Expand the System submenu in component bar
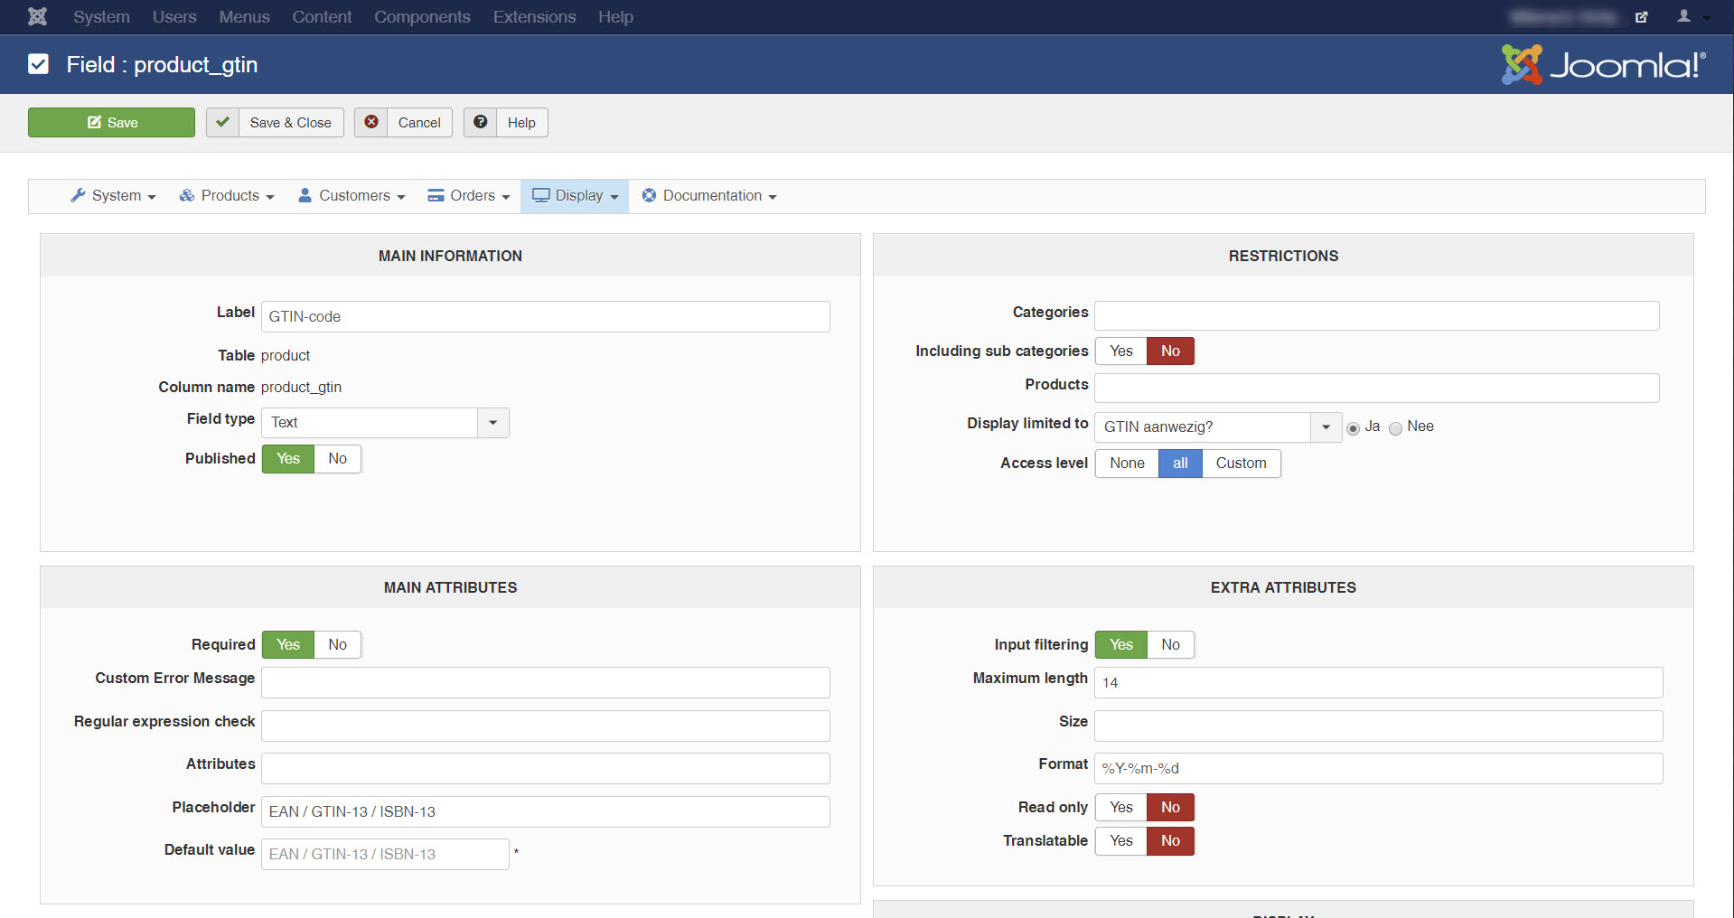 click(x=114, y=196)
